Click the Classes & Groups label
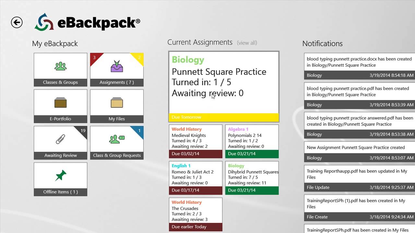The image size is (415, 233). pos(61,82)
